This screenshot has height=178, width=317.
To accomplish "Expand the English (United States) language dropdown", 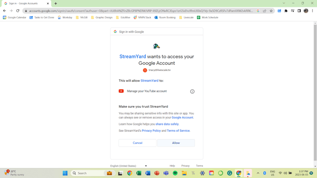I will [x=129, y=166].
